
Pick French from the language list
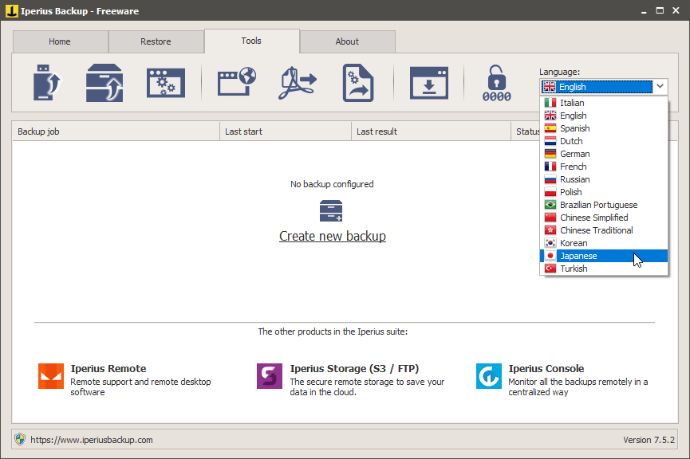click(x=604, y=167)
